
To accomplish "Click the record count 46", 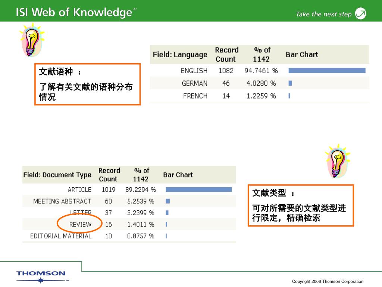I will click(x=226, y=83).
